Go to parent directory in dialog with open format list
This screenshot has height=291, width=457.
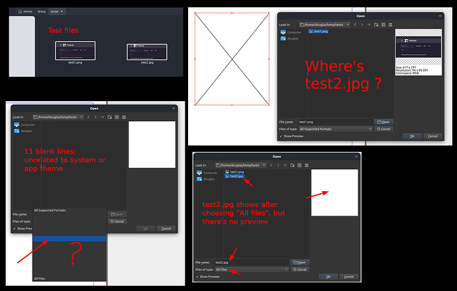click(x=103, y=117)
